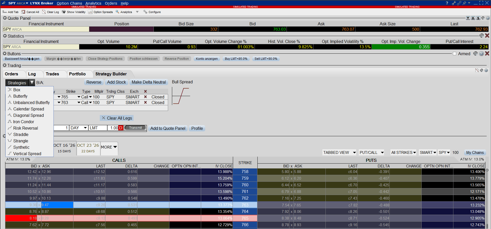This screenshot has height=229, width=491.
Task: Collapse the Quote Panel section
Action: click(5, 18)
